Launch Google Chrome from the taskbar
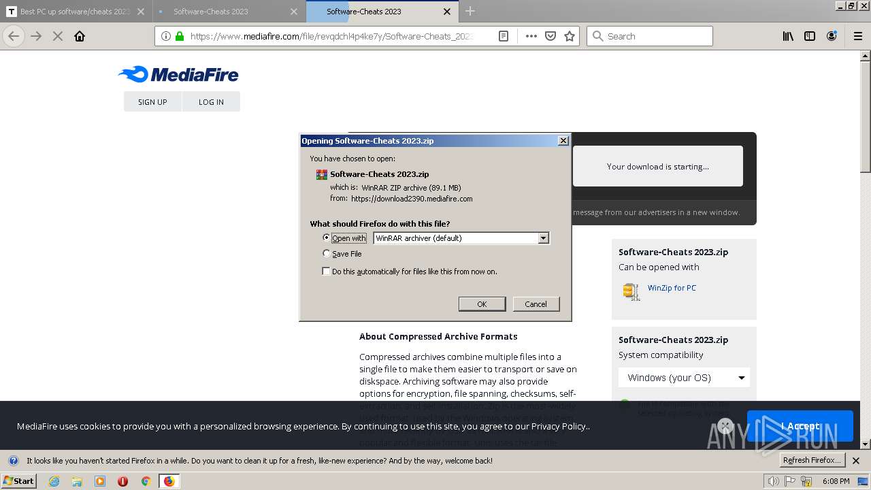 [x=146, y=481]
